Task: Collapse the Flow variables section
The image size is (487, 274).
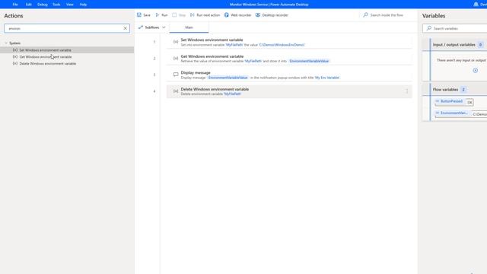Action: click(445, 90)
